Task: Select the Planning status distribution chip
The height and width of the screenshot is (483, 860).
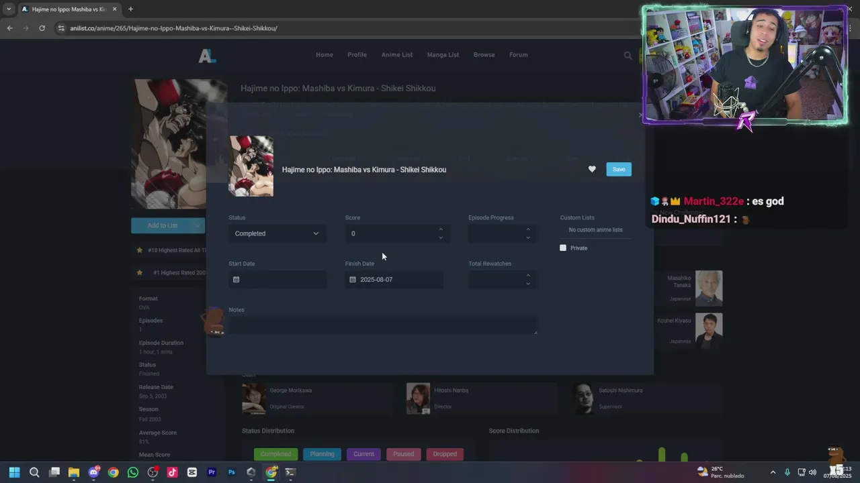Action: (322, 453)
